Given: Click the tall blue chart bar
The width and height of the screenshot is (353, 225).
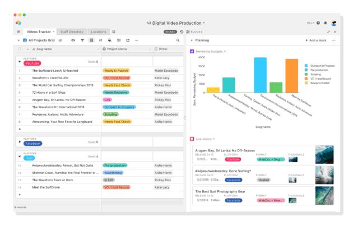Looking at the screenshot, I should click(260, 75).
